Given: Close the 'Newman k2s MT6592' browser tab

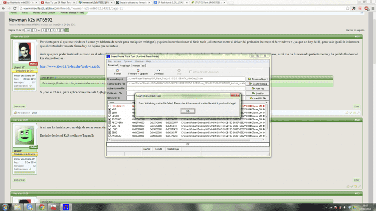Looking at the screenshot, I should click(111, 3).
